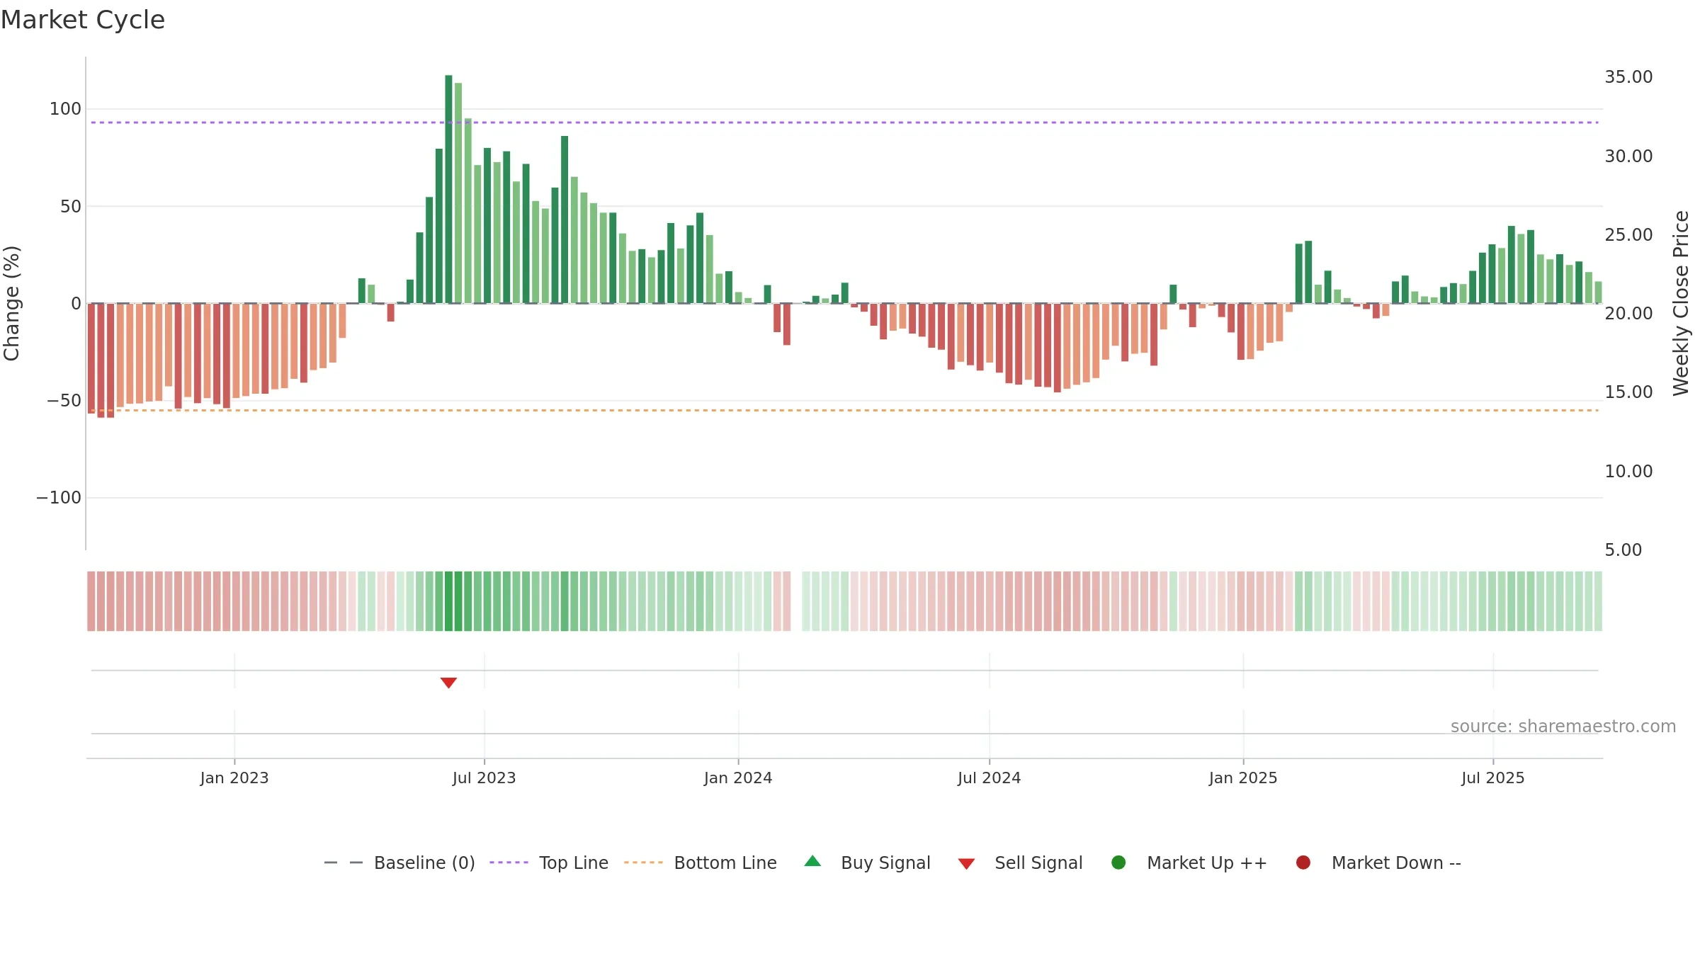Click the dark red Market Down circle icon
The image size is (1700, 956).
click(x=1303, y=863)
